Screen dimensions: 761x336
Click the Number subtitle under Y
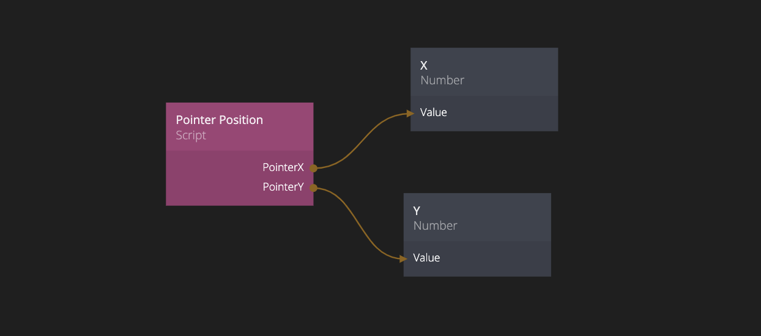point(436,226)
